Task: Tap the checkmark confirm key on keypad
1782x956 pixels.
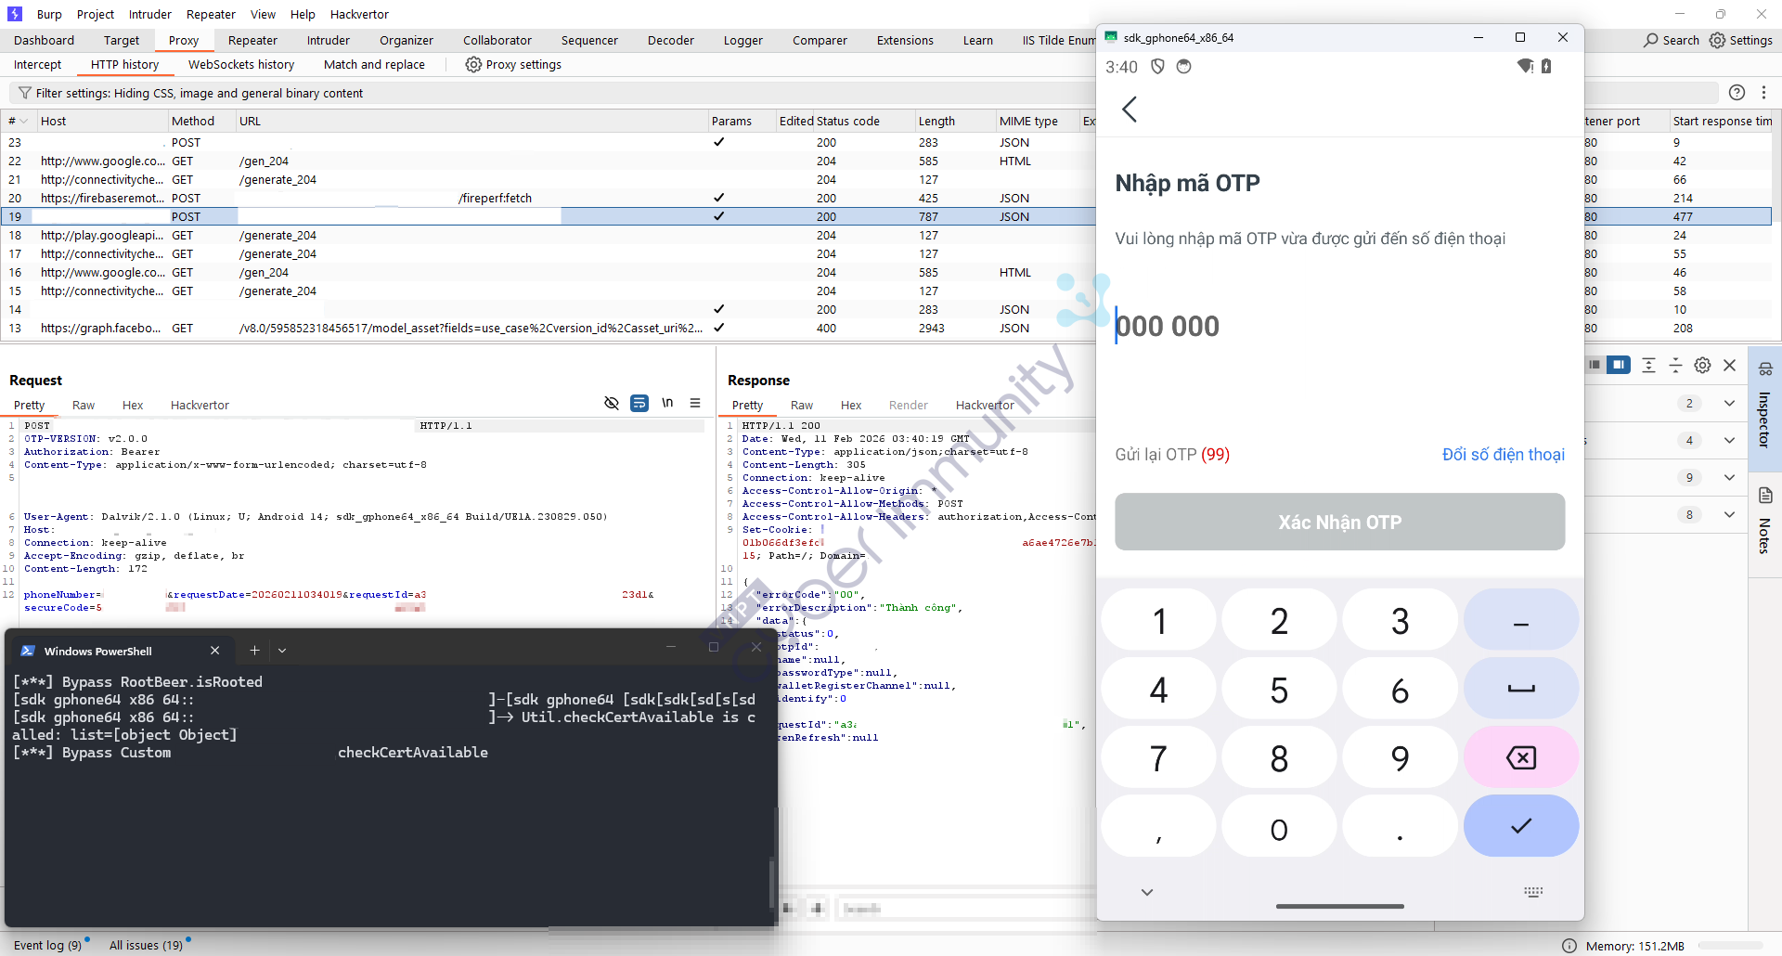Action: tap(1520, 826)
